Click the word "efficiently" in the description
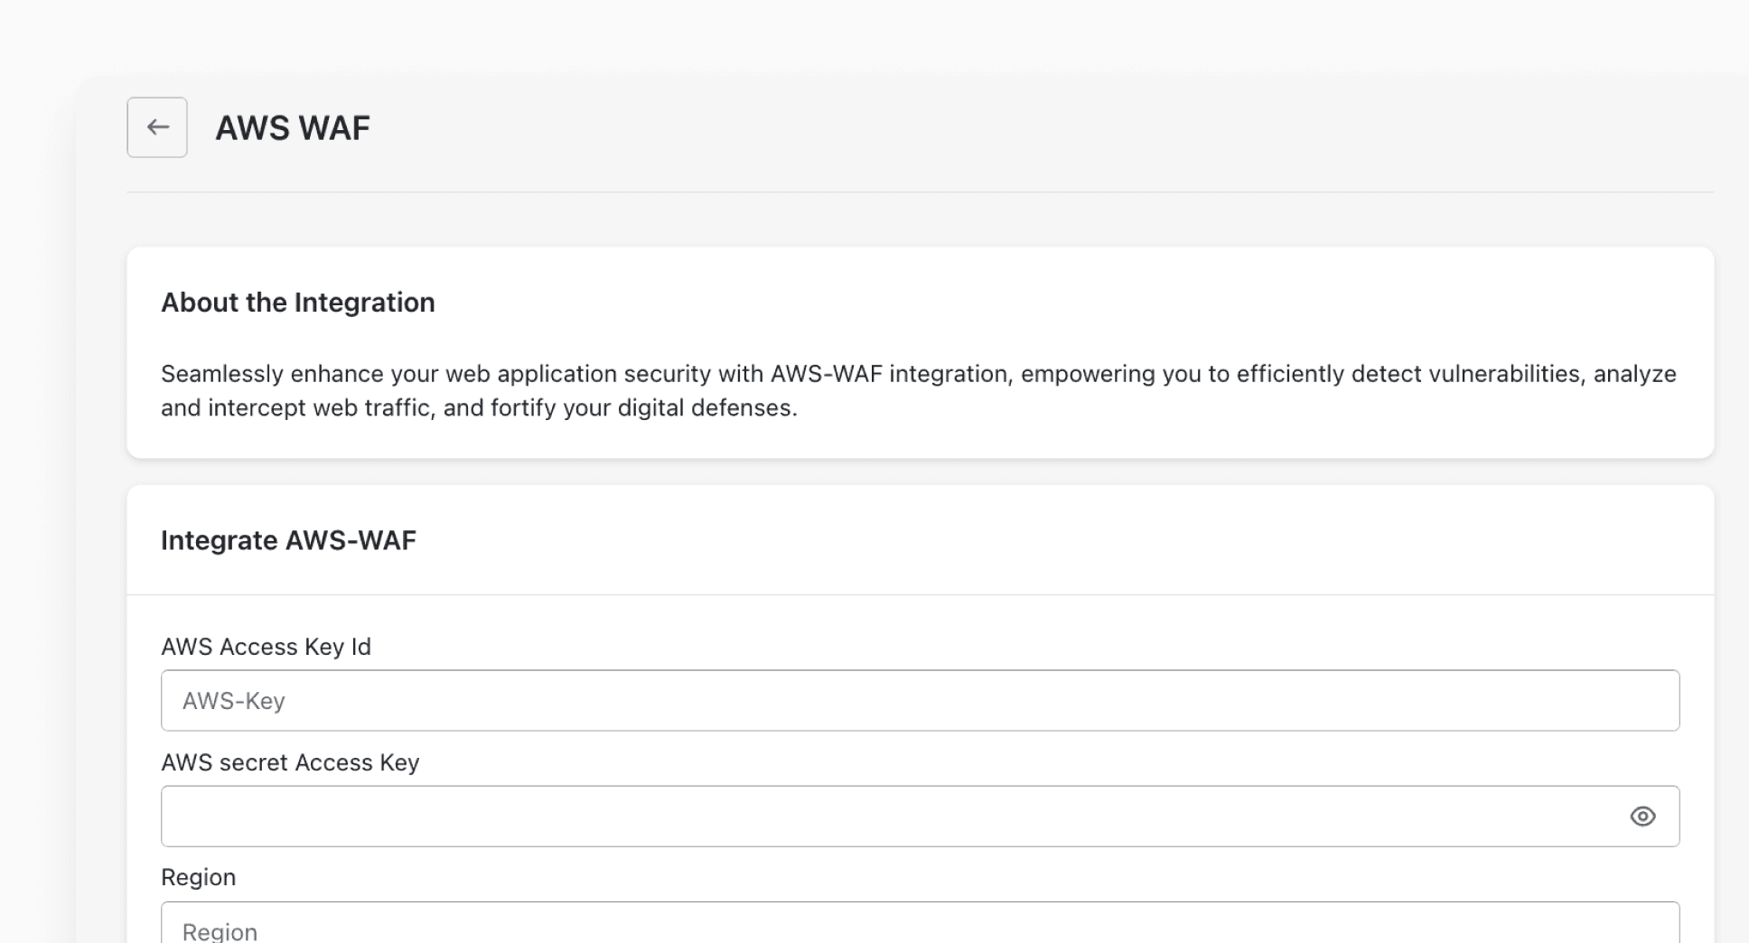 pyautogui.click(x=1290, y=374)
